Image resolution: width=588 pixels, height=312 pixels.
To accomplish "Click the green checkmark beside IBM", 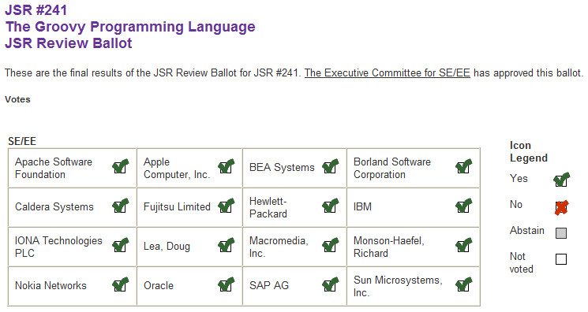I will pos(464,206).
